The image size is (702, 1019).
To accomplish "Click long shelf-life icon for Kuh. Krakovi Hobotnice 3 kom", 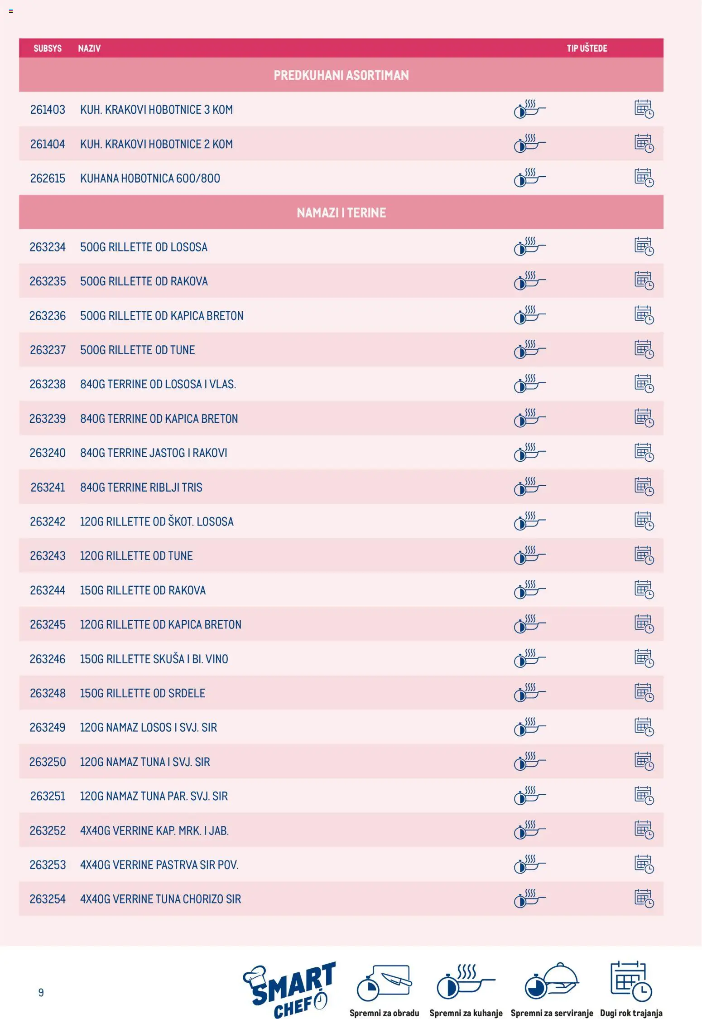I will click(x=644, y=109).
